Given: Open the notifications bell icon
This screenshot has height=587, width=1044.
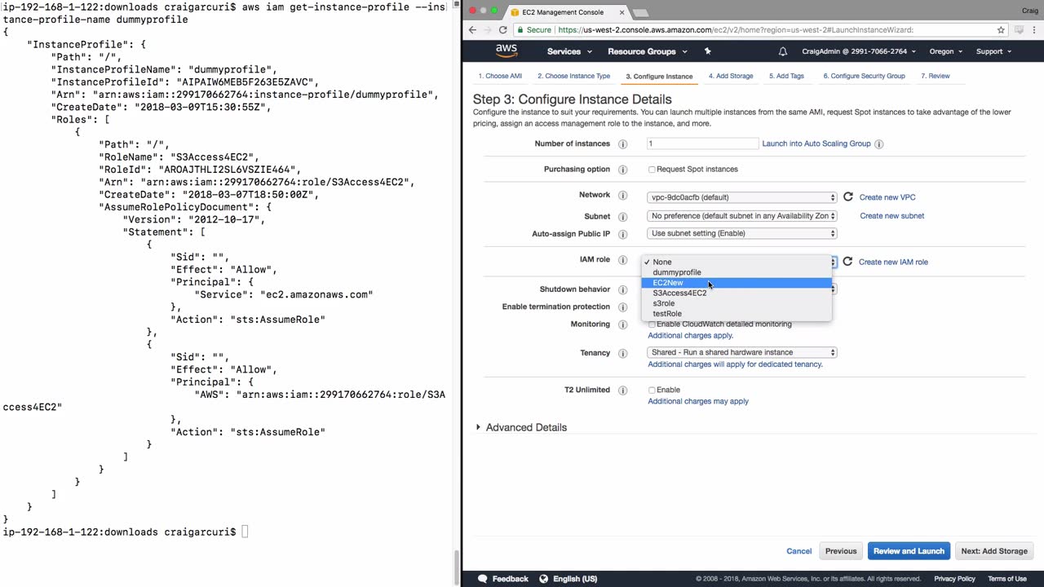Looking at the screenshot, I should pos(783,51).
